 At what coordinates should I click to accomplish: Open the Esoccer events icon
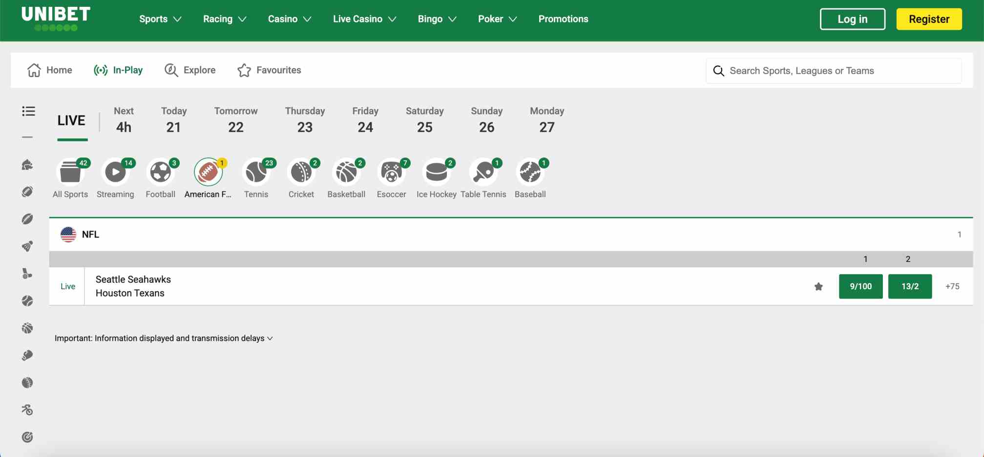[392, 172]
